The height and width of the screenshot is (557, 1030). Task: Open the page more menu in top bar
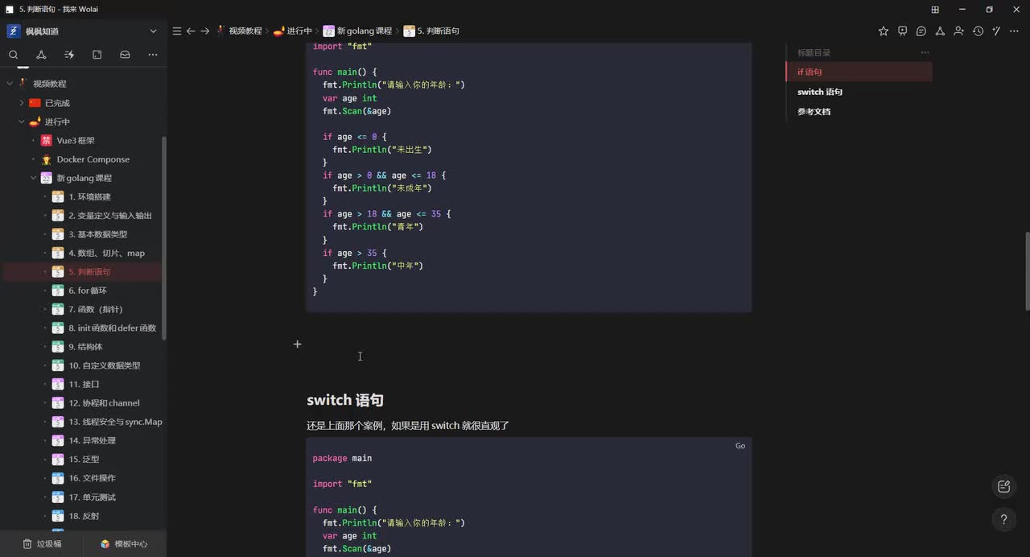click(1016, 31)
